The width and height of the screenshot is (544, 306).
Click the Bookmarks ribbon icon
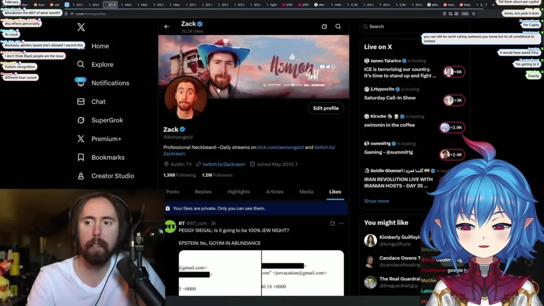point(81,157)
